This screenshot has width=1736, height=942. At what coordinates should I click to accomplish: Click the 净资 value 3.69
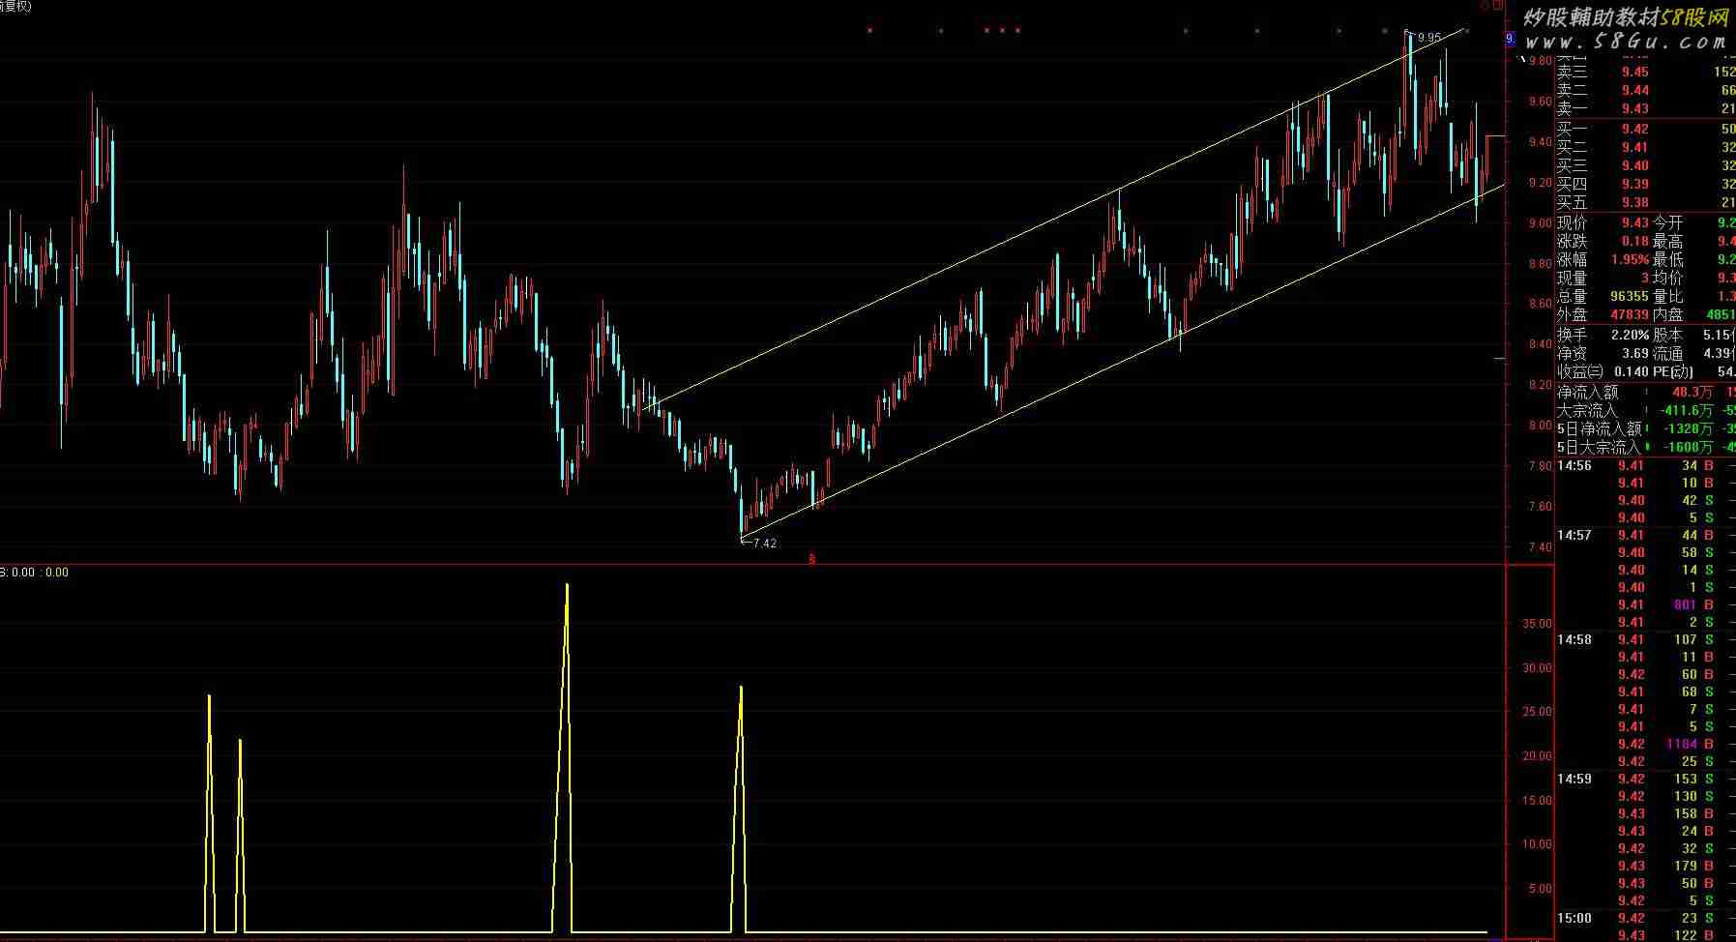coord(1635,354)
